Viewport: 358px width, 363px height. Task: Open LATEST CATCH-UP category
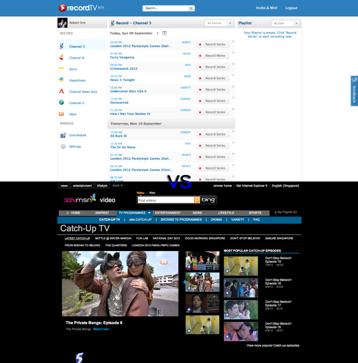tap(77, 238)
